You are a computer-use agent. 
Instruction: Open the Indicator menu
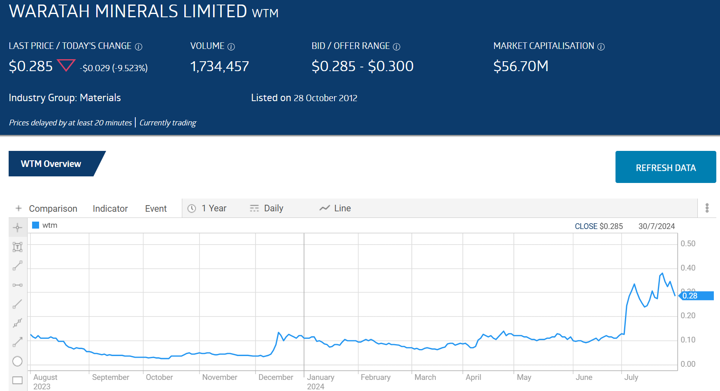coord(110,209)
